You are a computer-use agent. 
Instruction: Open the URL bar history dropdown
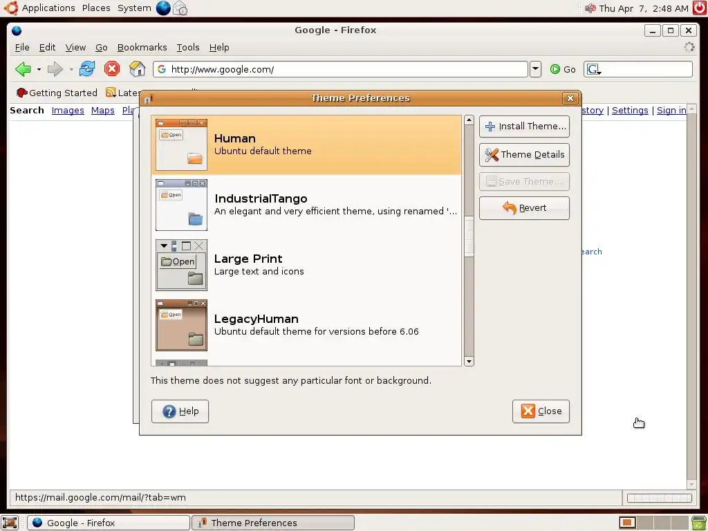(535, 69)
